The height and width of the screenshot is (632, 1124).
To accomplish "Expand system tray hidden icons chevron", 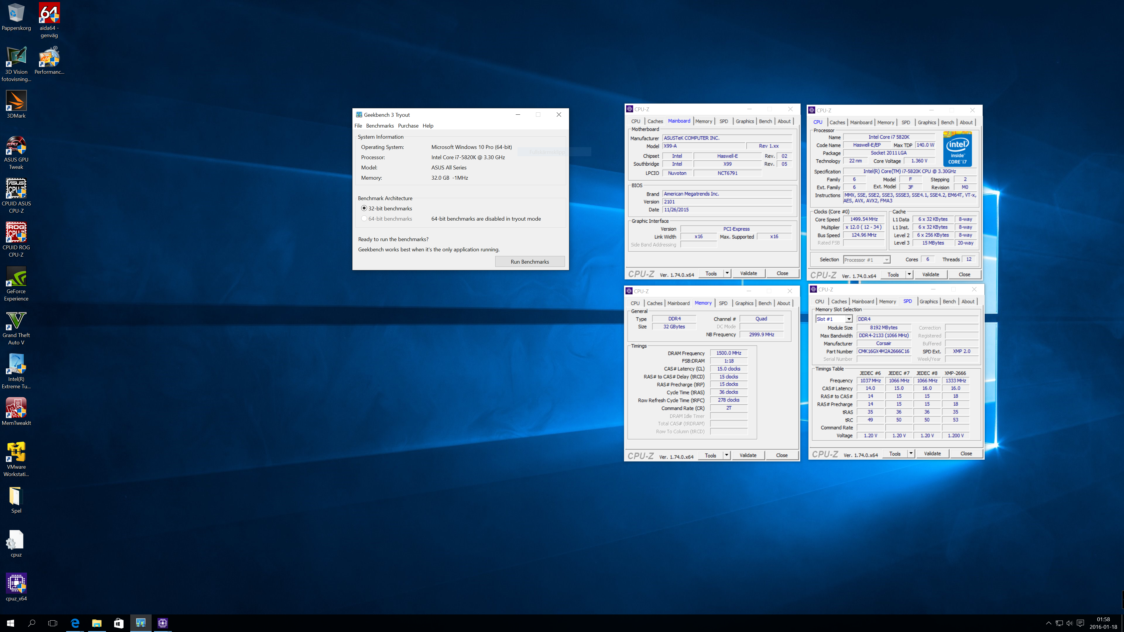I will click(x=1048, y=623).
